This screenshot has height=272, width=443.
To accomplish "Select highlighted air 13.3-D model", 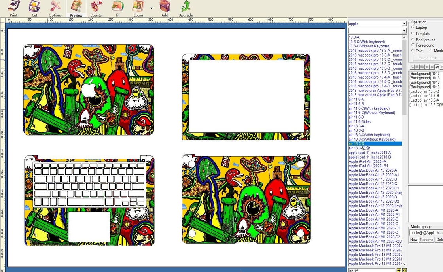I will tap(375, 144).
